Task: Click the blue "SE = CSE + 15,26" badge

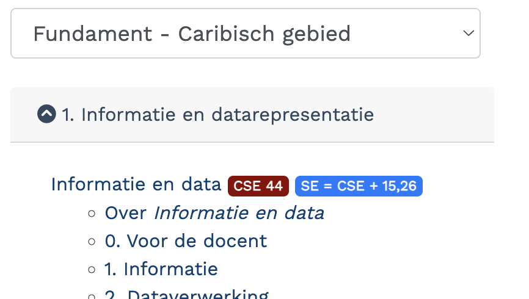Action: pyautogui.click(x=359, y=186)
